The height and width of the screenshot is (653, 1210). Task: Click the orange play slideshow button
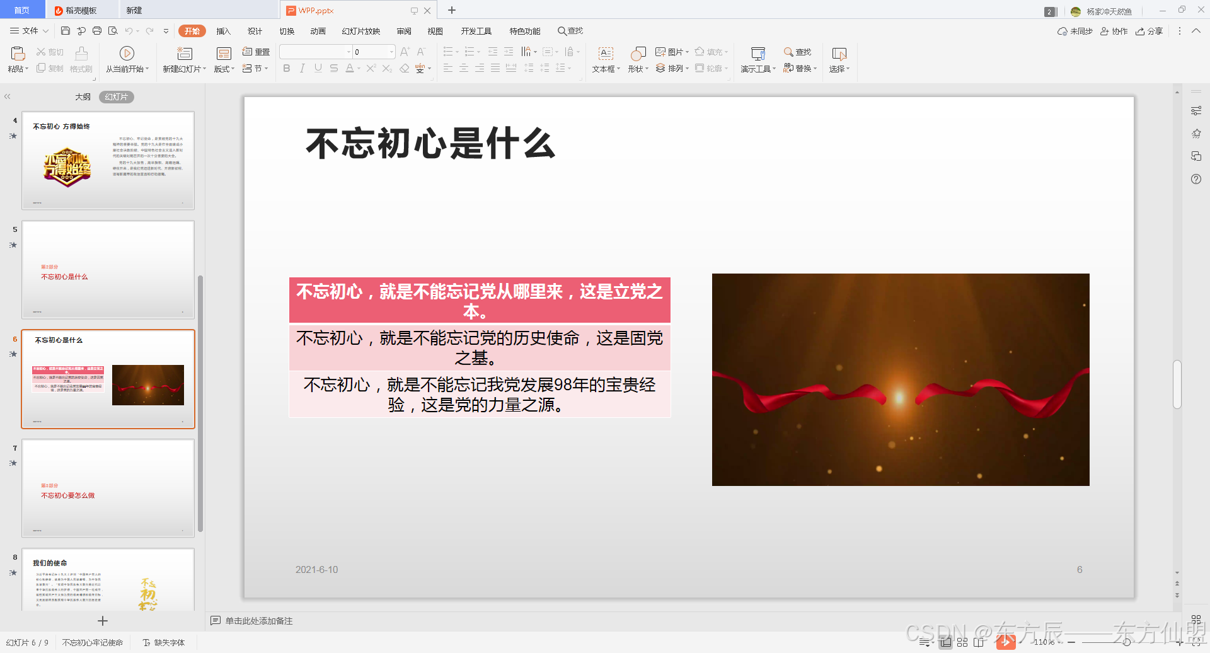tap(1006, 642)
